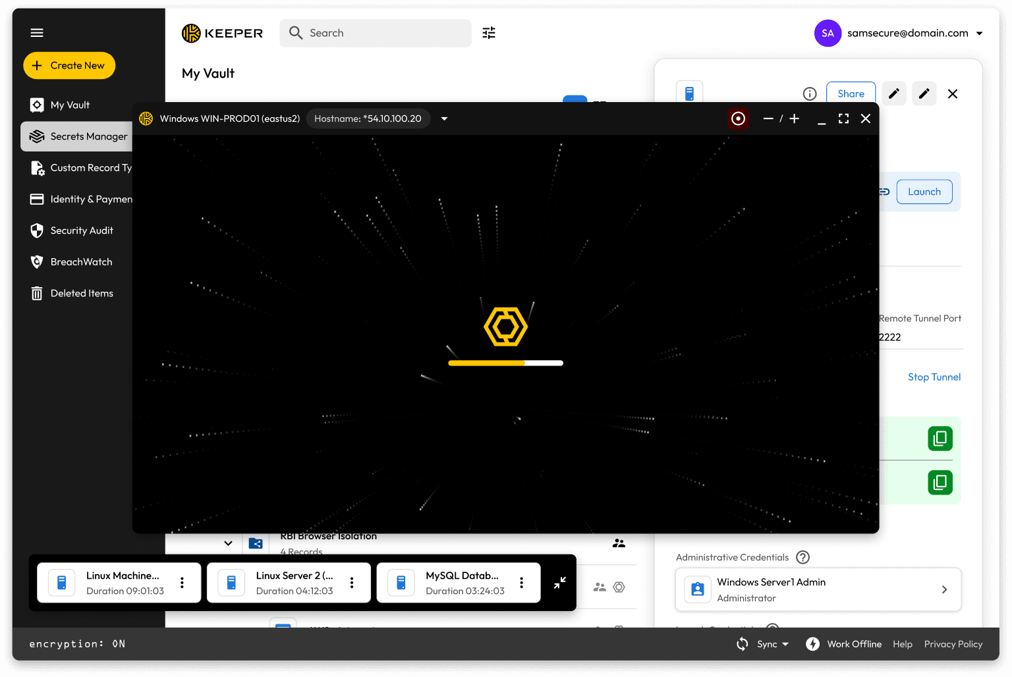1012x677 pixels.
Task: Click the RBI Browser Isolation shared folder icon
Action: 256,543
